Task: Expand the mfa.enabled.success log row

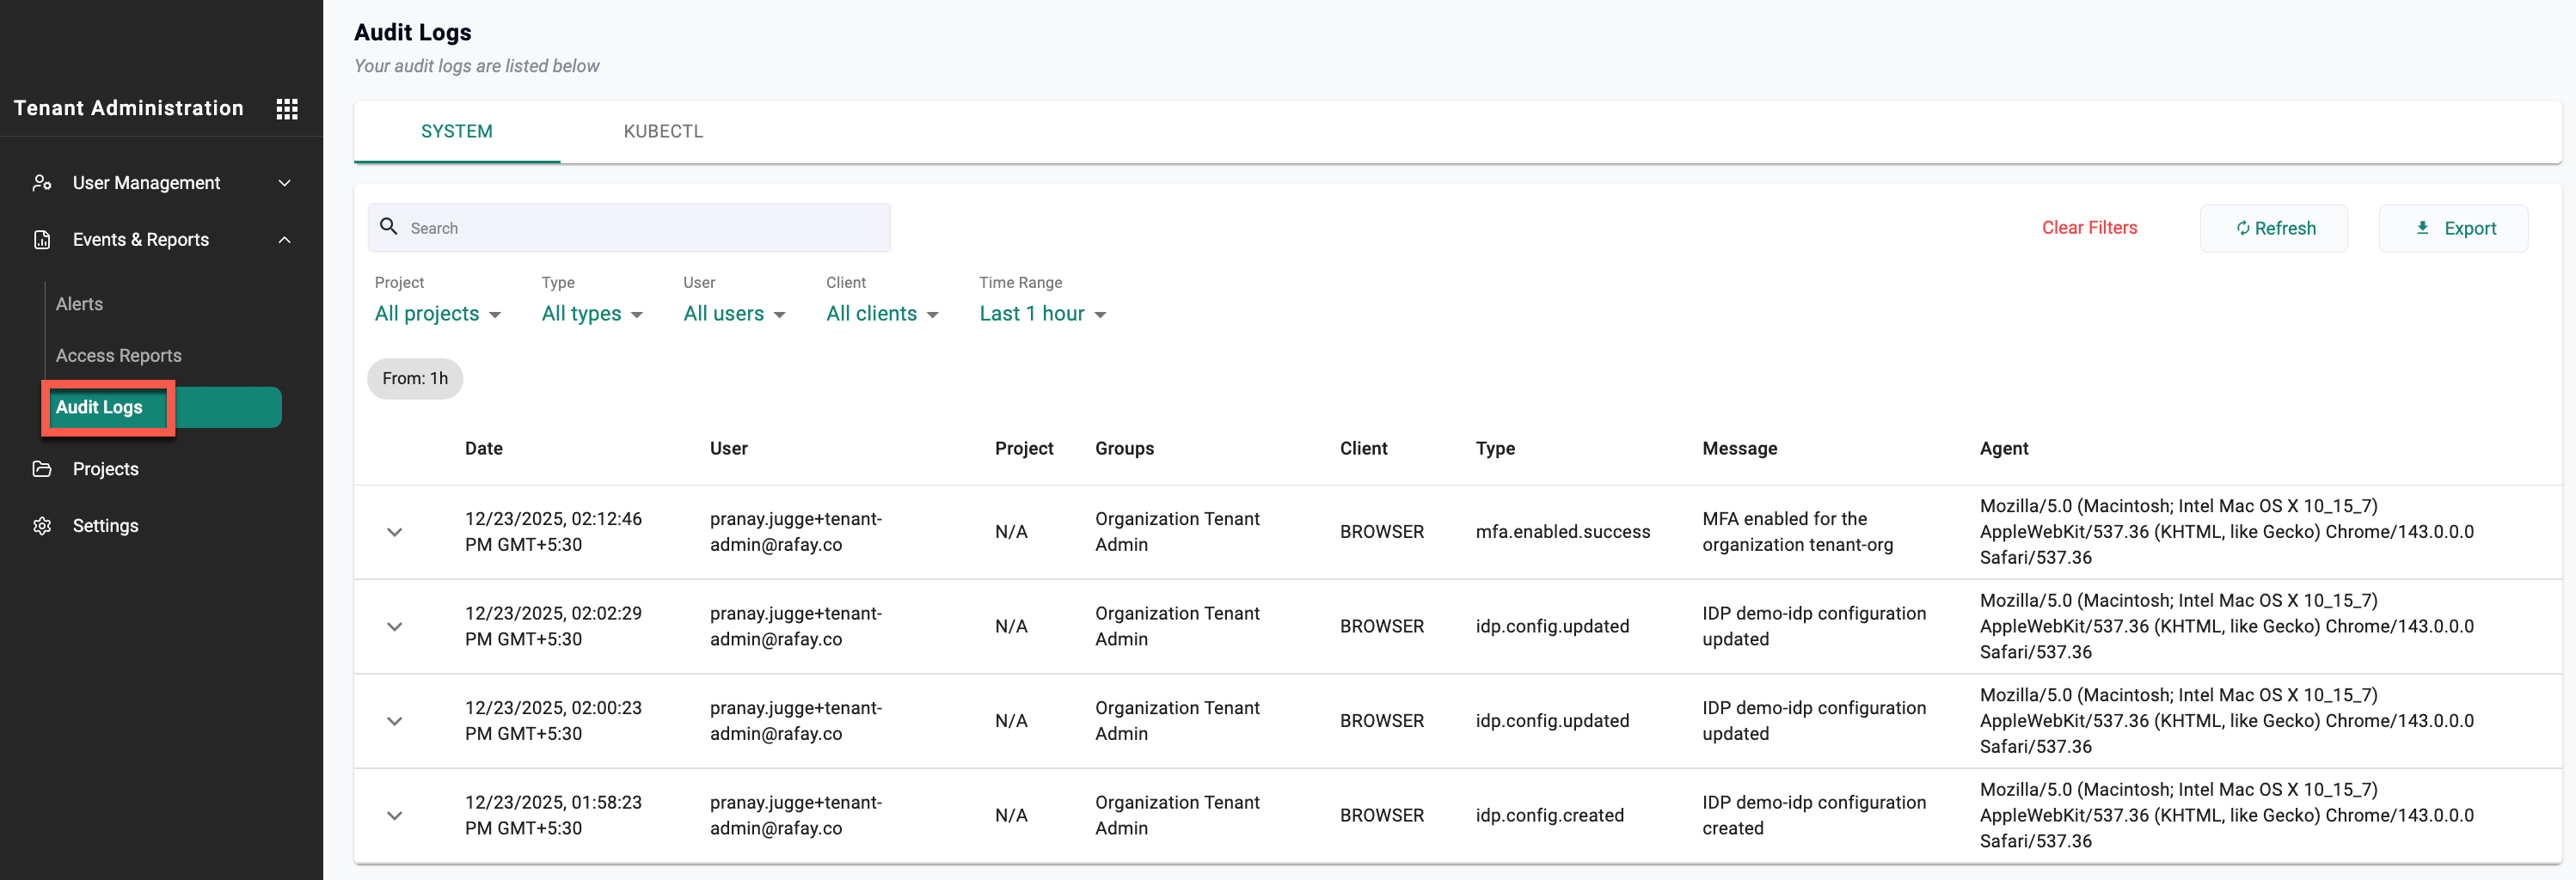Action: point(395,532)
